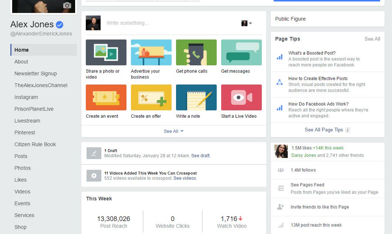The width and height of the screenshot is (392, 234).
Task: Open How to Create Effective Posts tip
Action: point(318,78)
